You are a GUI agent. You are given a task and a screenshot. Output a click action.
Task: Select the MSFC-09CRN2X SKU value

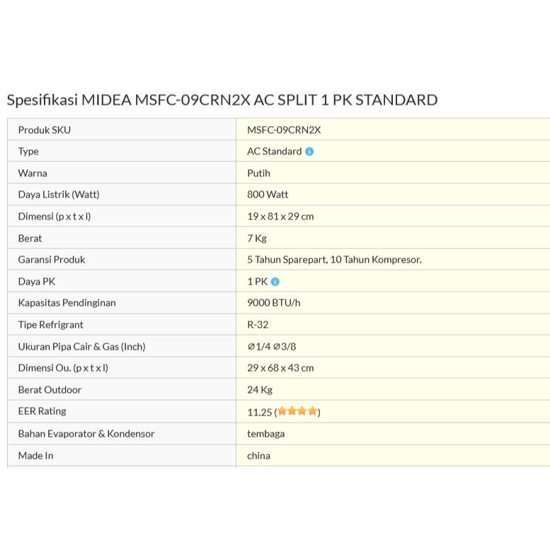click(x=284, y=130)
